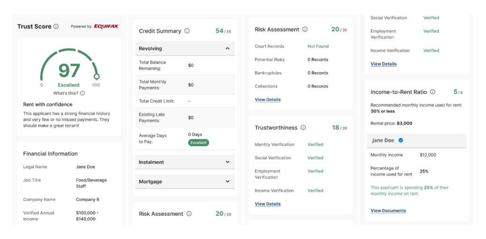Select the Jane Doe applicant header row

417,140
